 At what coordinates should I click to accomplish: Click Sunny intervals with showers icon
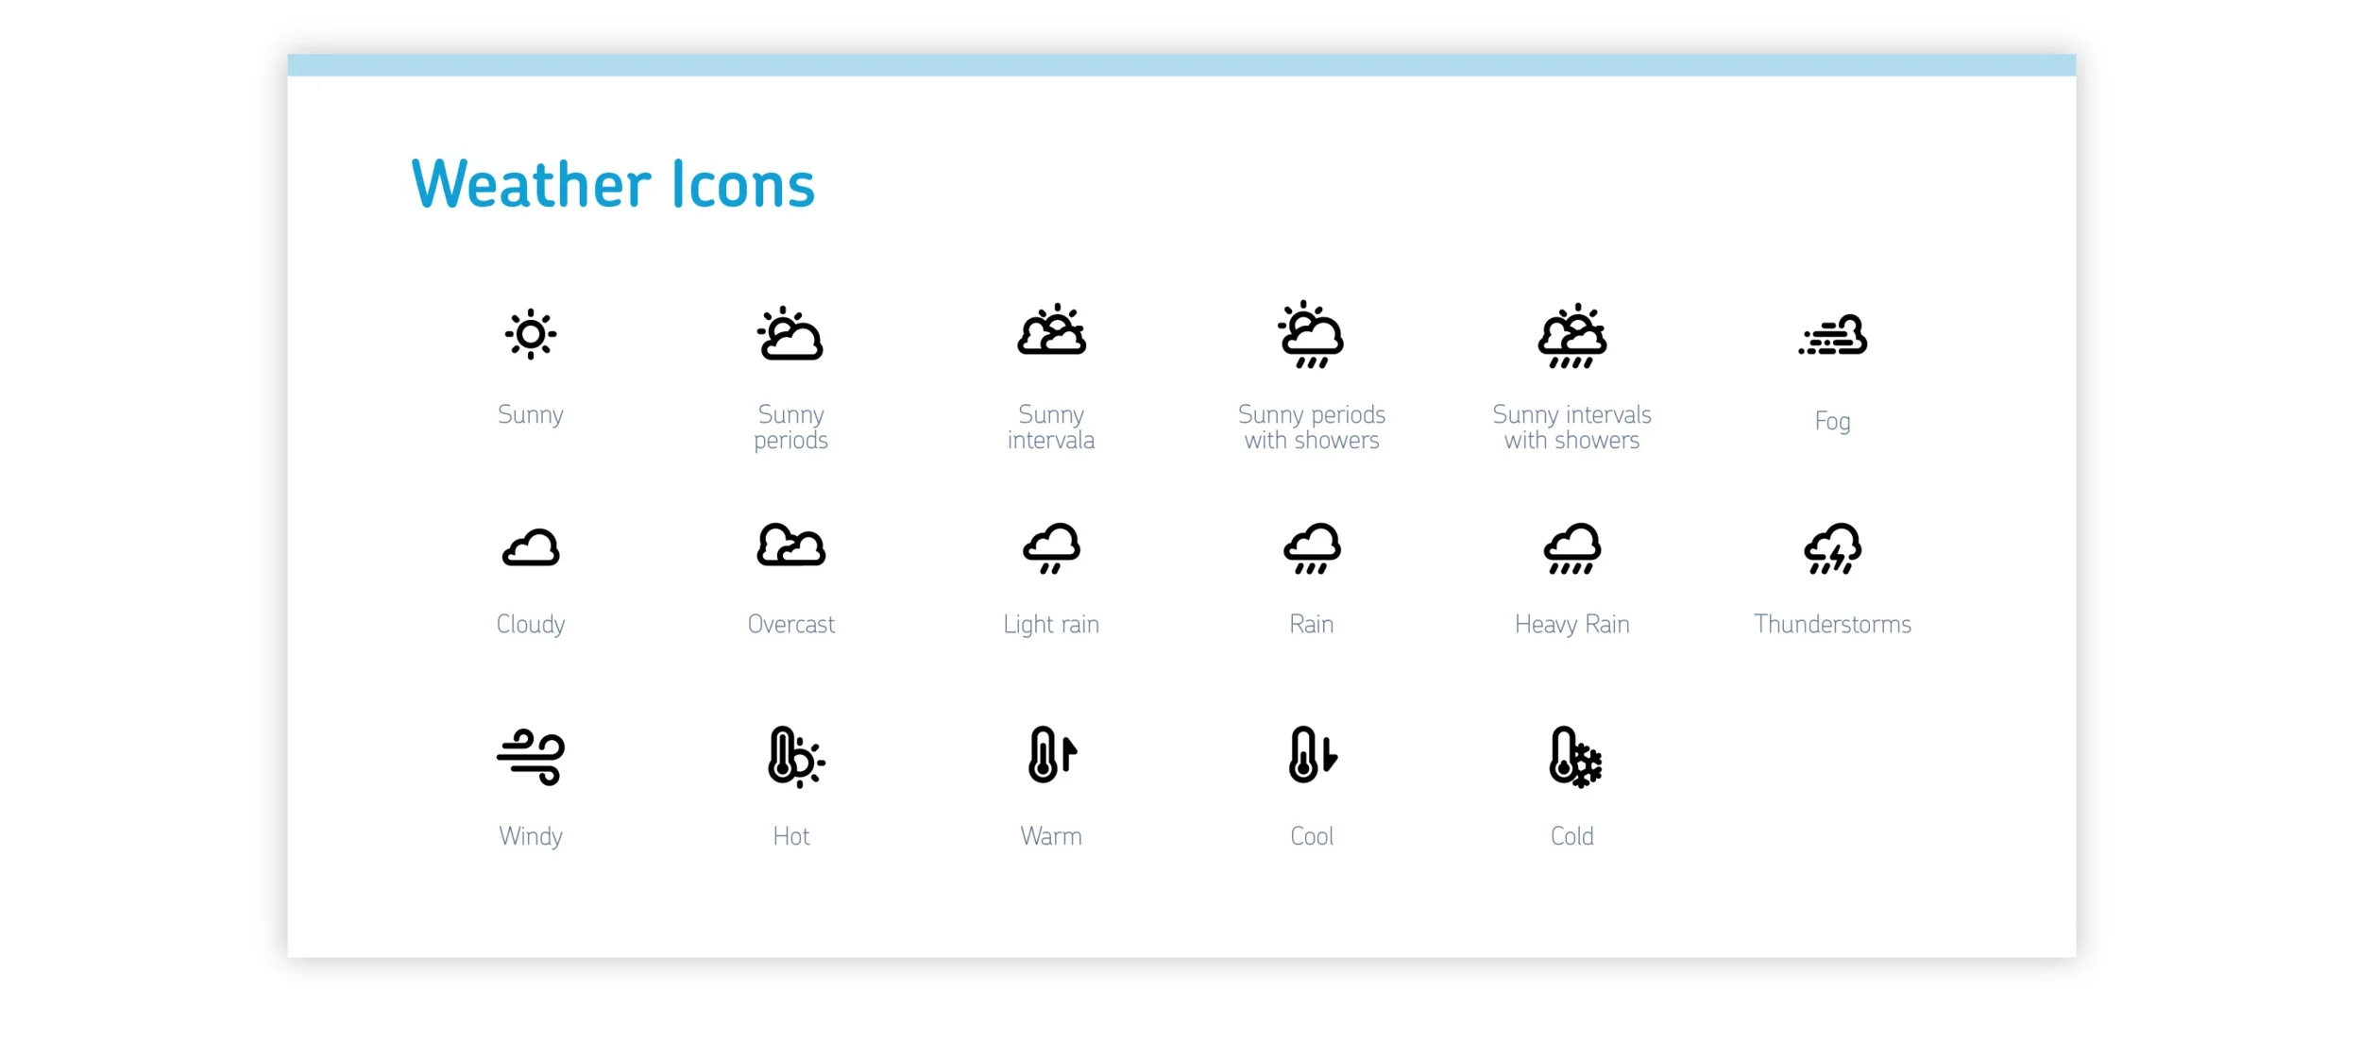pos(1571,337)
